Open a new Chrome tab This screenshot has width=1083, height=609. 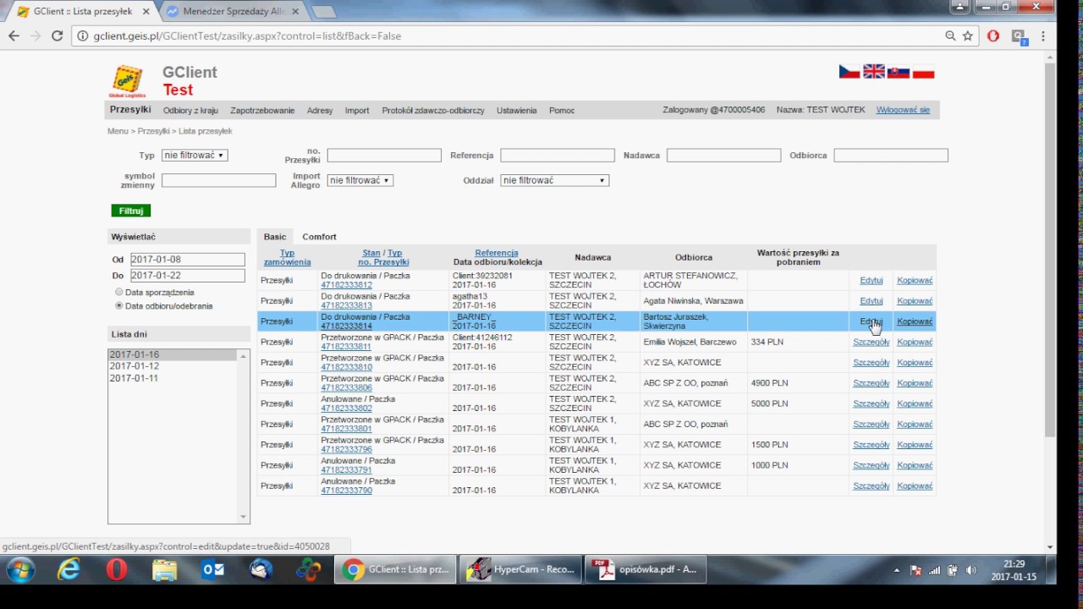coord(324,12)
